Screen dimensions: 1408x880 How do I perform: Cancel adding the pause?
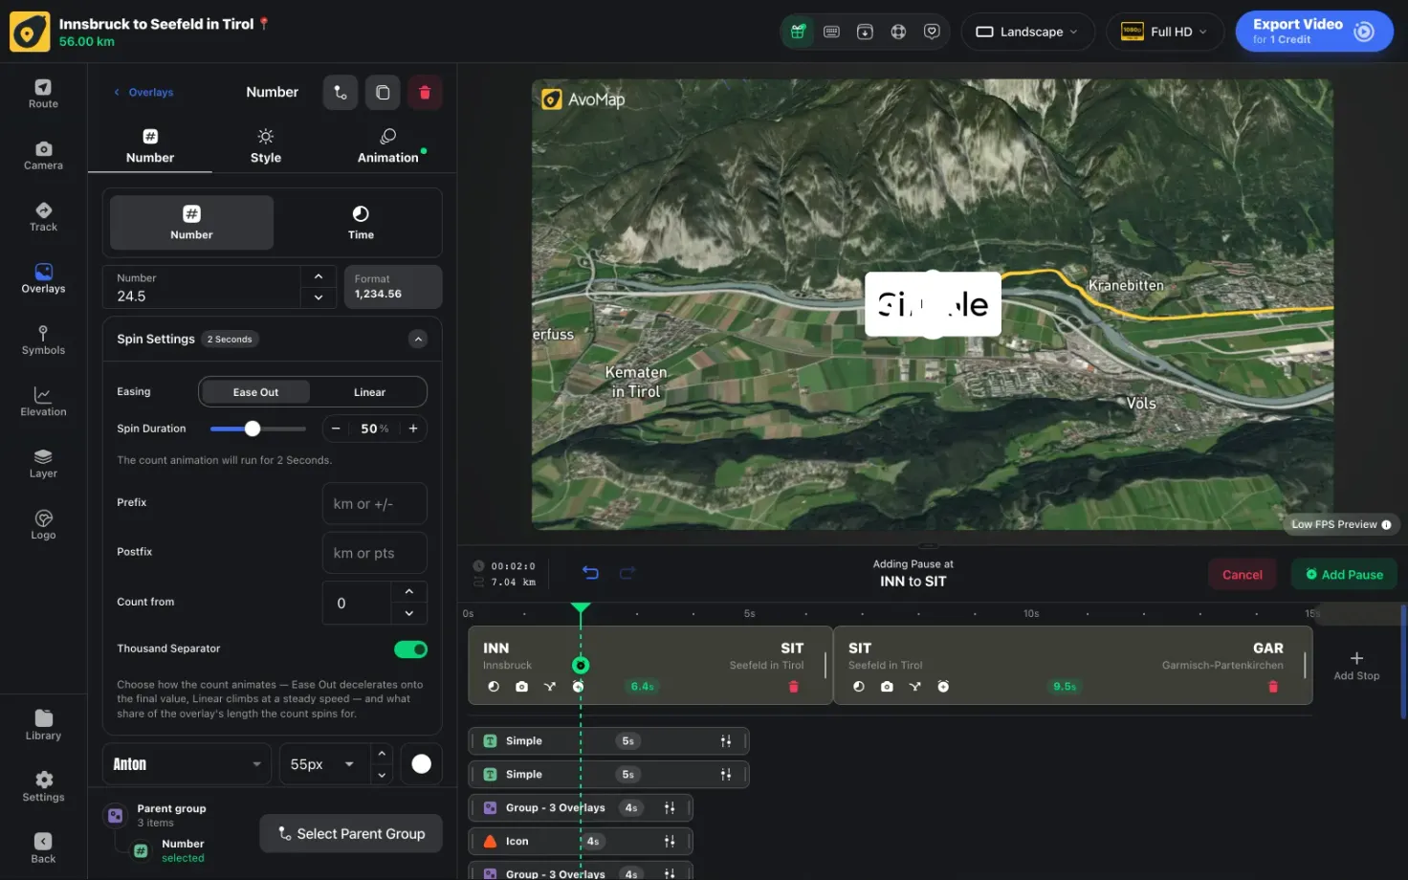click(x=1242, y=575)
